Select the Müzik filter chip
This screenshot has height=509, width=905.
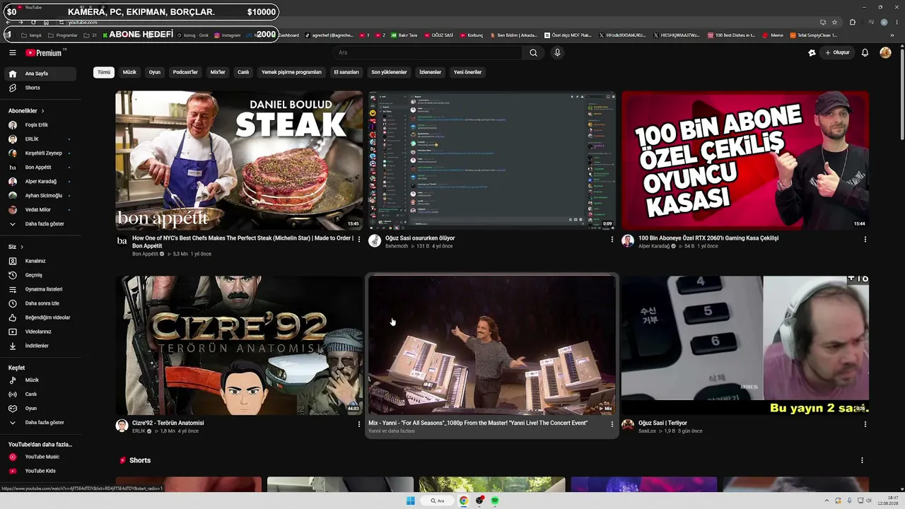129,72
